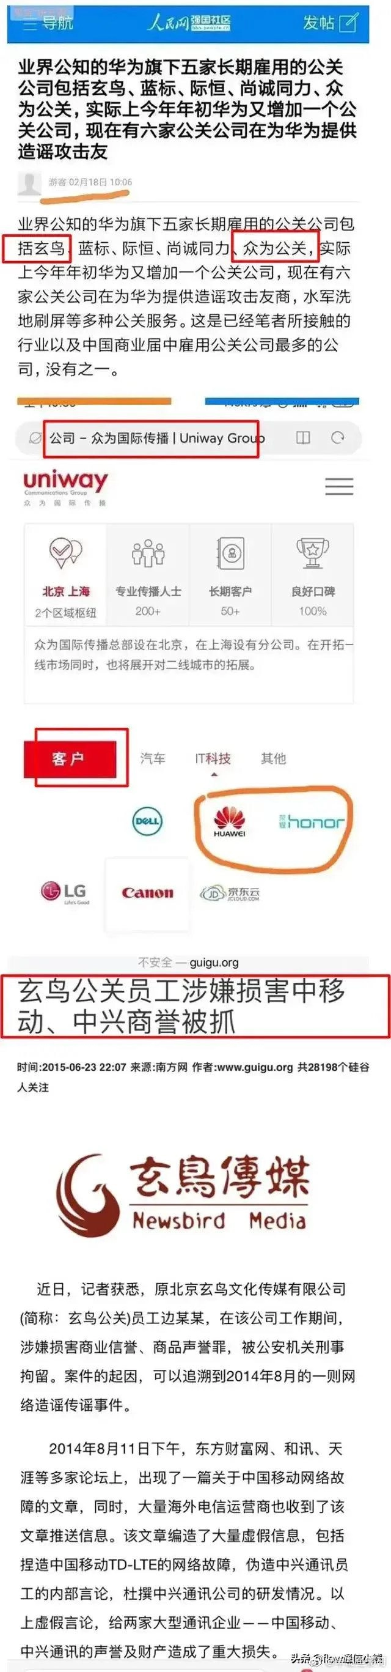
Task: Switch to the 汽车 tab
Action: coord(153,758)
